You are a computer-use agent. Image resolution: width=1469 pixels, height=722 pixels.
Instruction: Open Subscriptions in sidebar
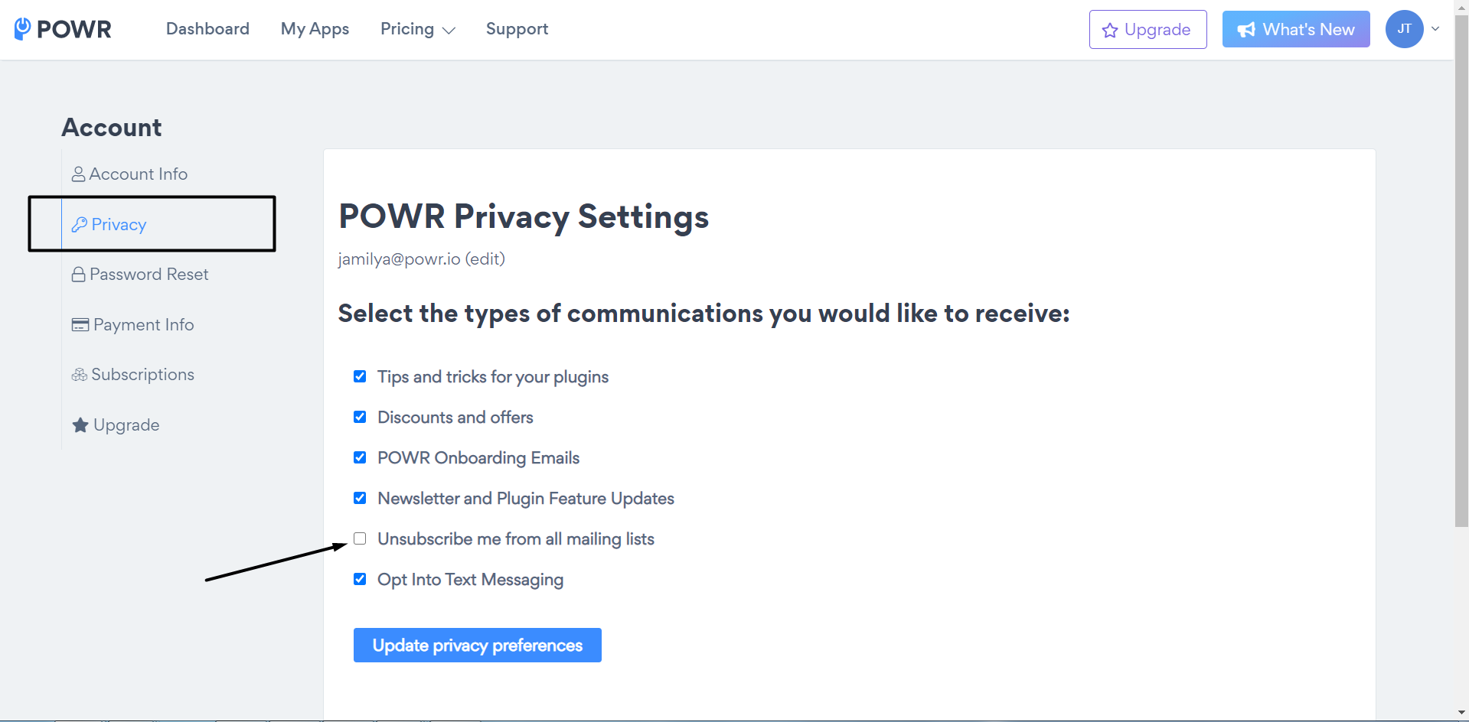(x=132, y=375)
